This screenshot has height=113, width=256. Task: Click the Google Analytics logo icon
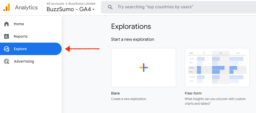pyautogui.click(x=7, y=8)
